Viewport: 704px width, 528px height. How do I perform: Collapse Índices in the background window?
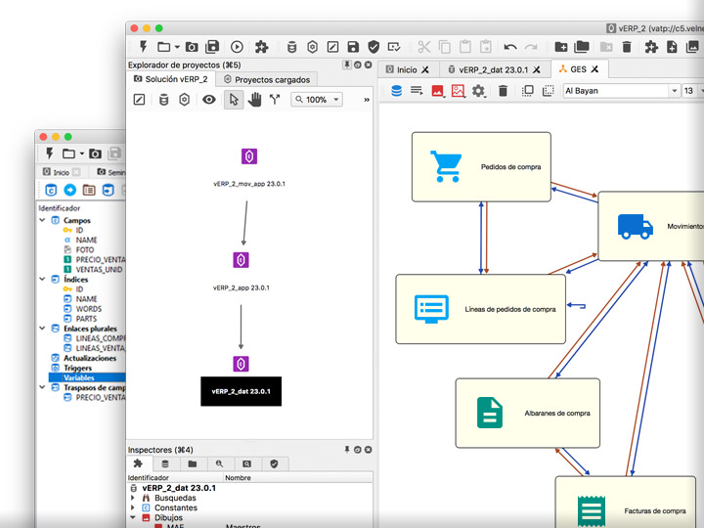[x=42, y=279]
